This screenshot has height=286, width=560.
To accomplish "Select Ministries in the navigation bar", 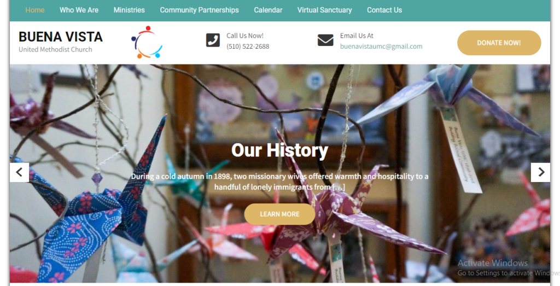I will tap(129, 10).
